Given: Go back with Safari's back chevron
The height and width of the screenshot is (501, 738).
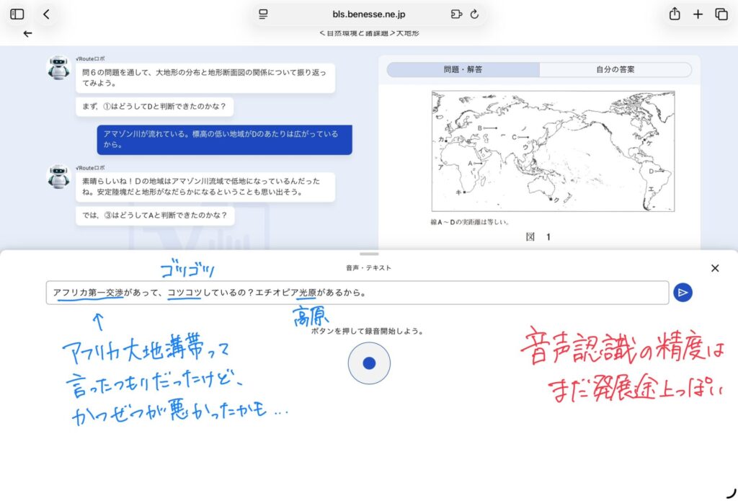Looking at the screenshot, I should [x=47, y=14].
